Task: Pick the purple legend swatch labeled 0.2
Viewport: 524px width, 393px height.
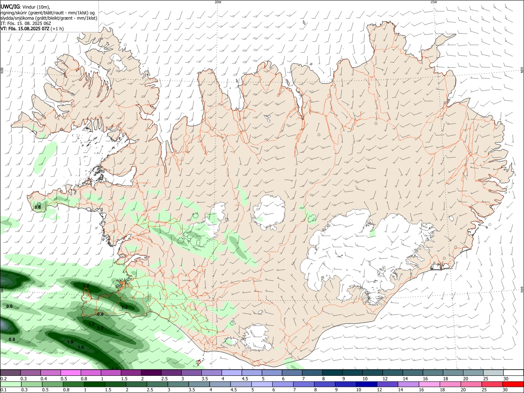Action: (11, 373)
